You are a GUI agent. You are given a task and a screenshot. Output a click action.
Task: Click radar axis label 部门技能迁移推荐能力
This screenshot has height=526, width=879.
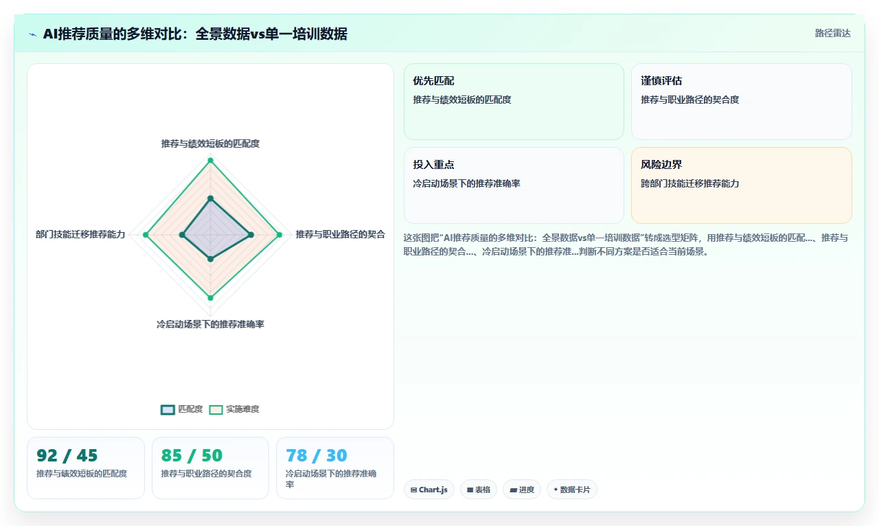pyautogui.click(x=80, y=234)
